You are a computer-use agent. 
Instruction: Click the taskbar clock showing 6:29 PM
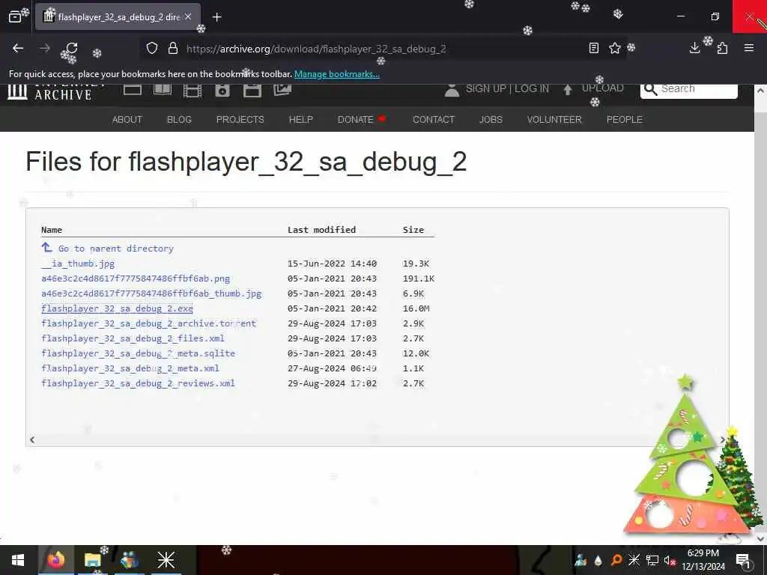tap(703, 560)
